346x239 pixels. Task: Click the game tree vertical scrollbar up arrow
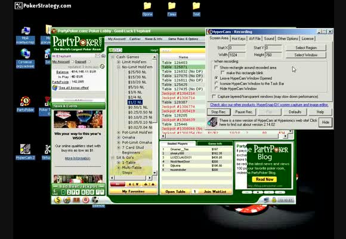point(155,57)
